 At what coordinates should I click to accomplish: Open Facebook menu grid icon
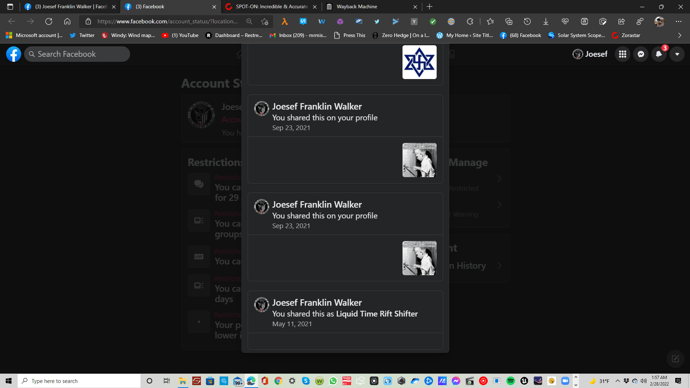point(622,54)
